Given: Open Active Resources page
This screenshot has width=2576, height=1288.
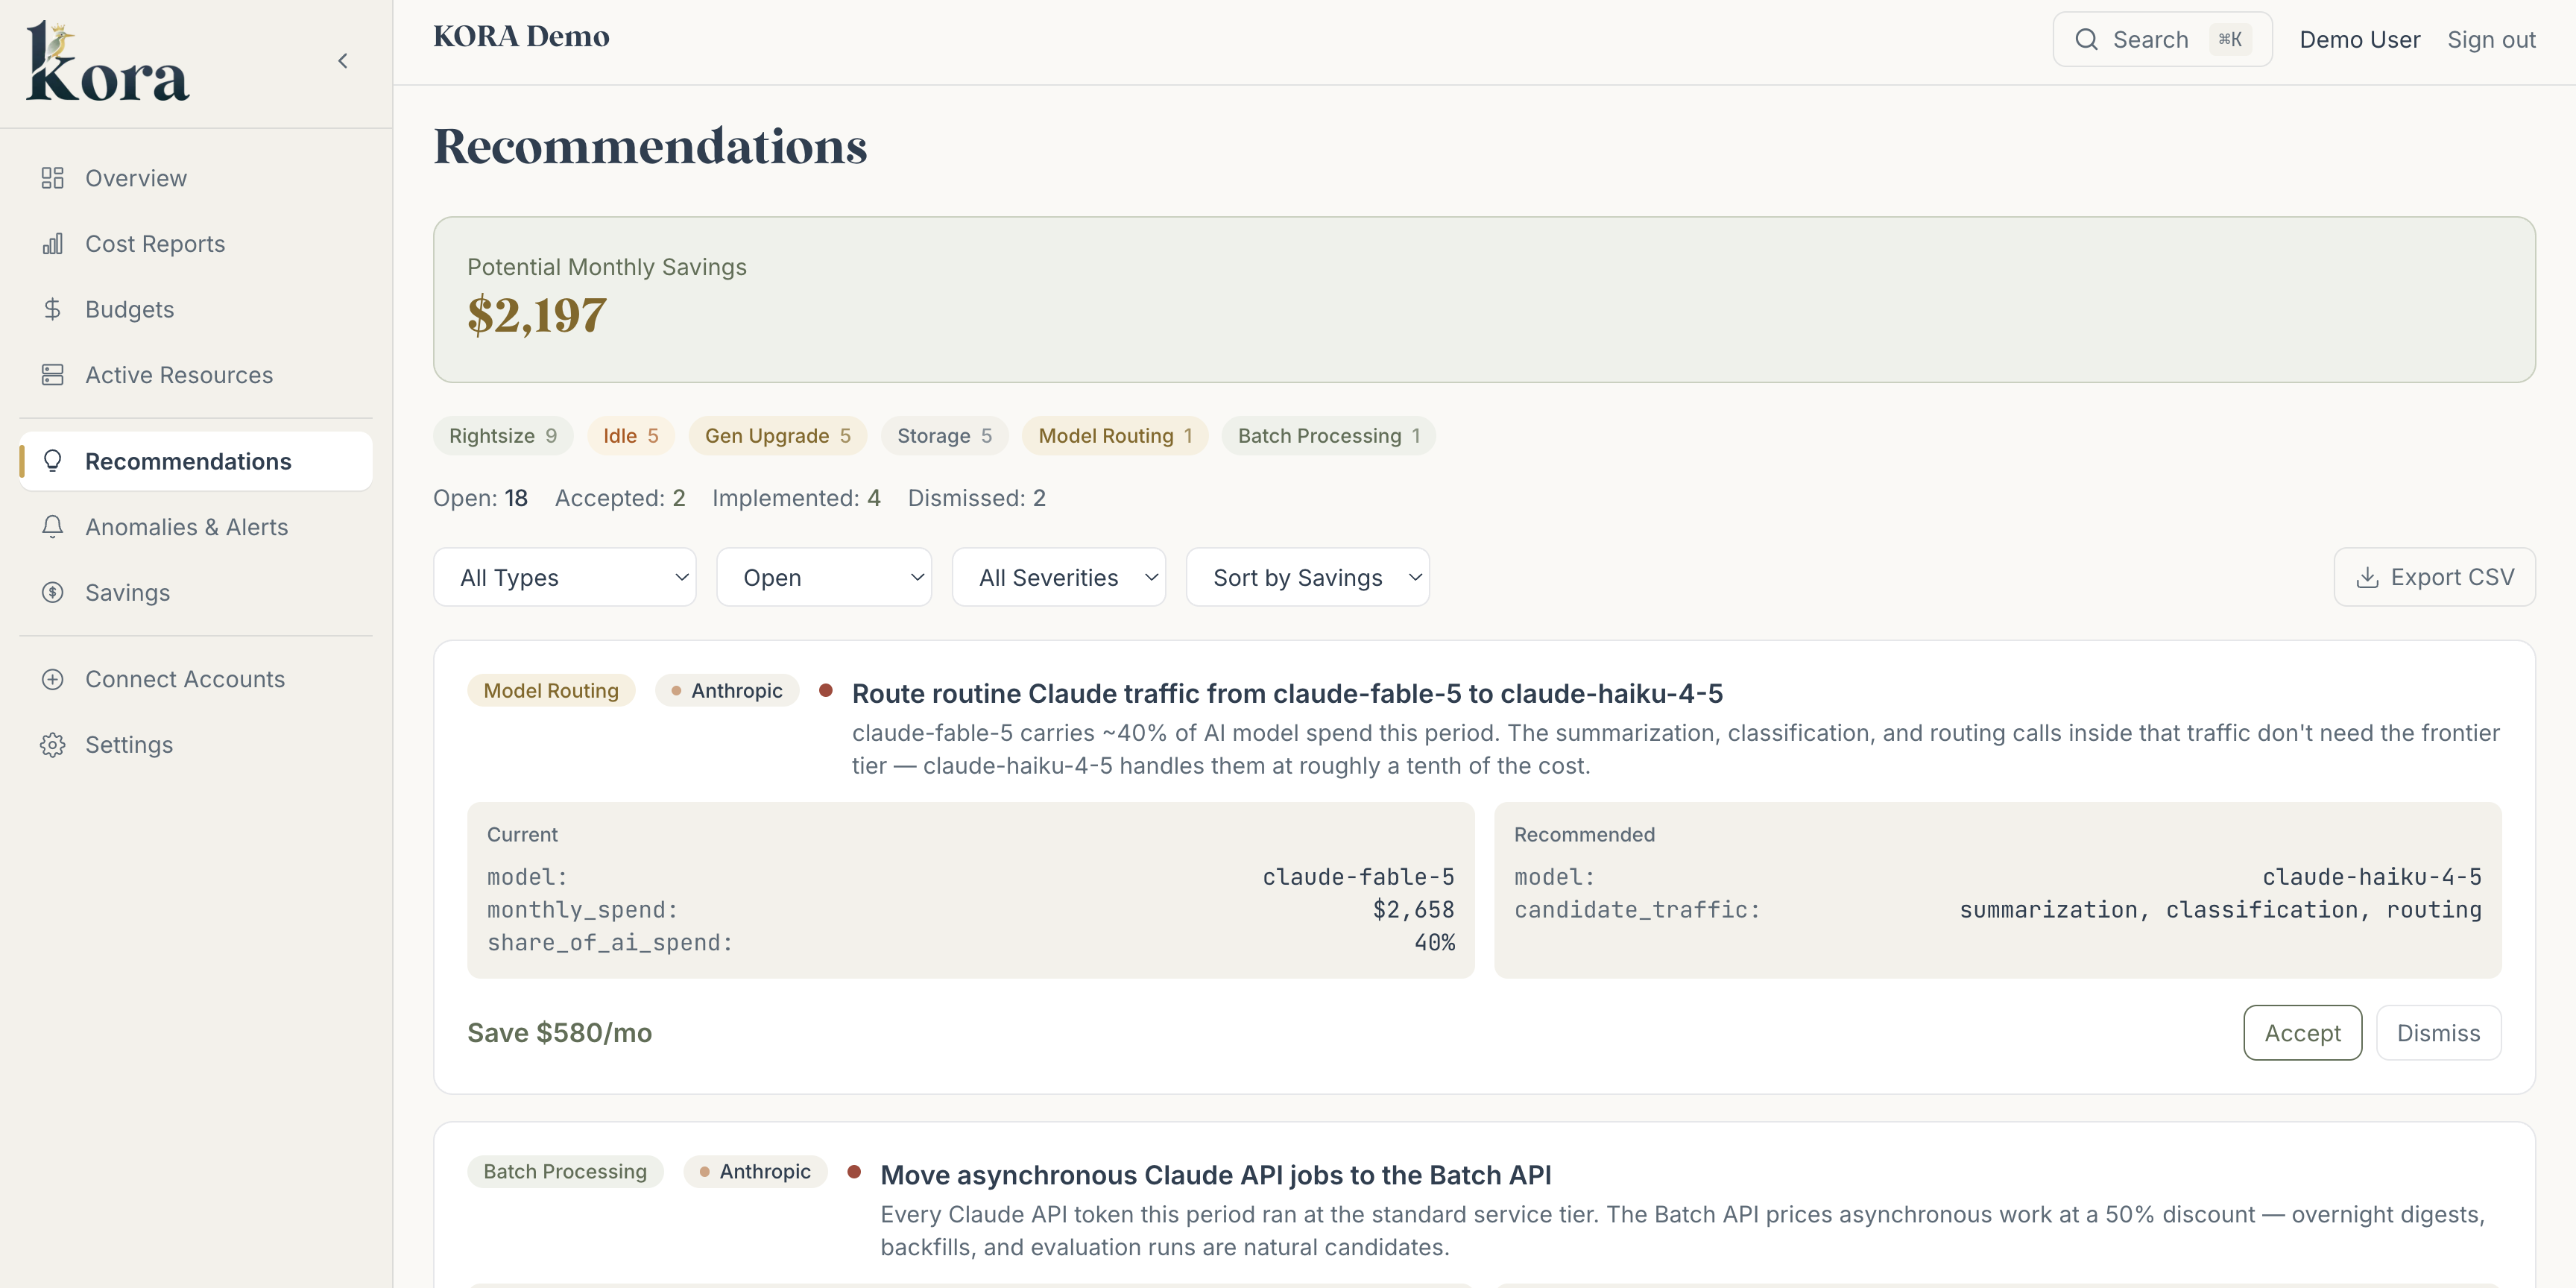Looking at the screenshot, I should (196, 375).
